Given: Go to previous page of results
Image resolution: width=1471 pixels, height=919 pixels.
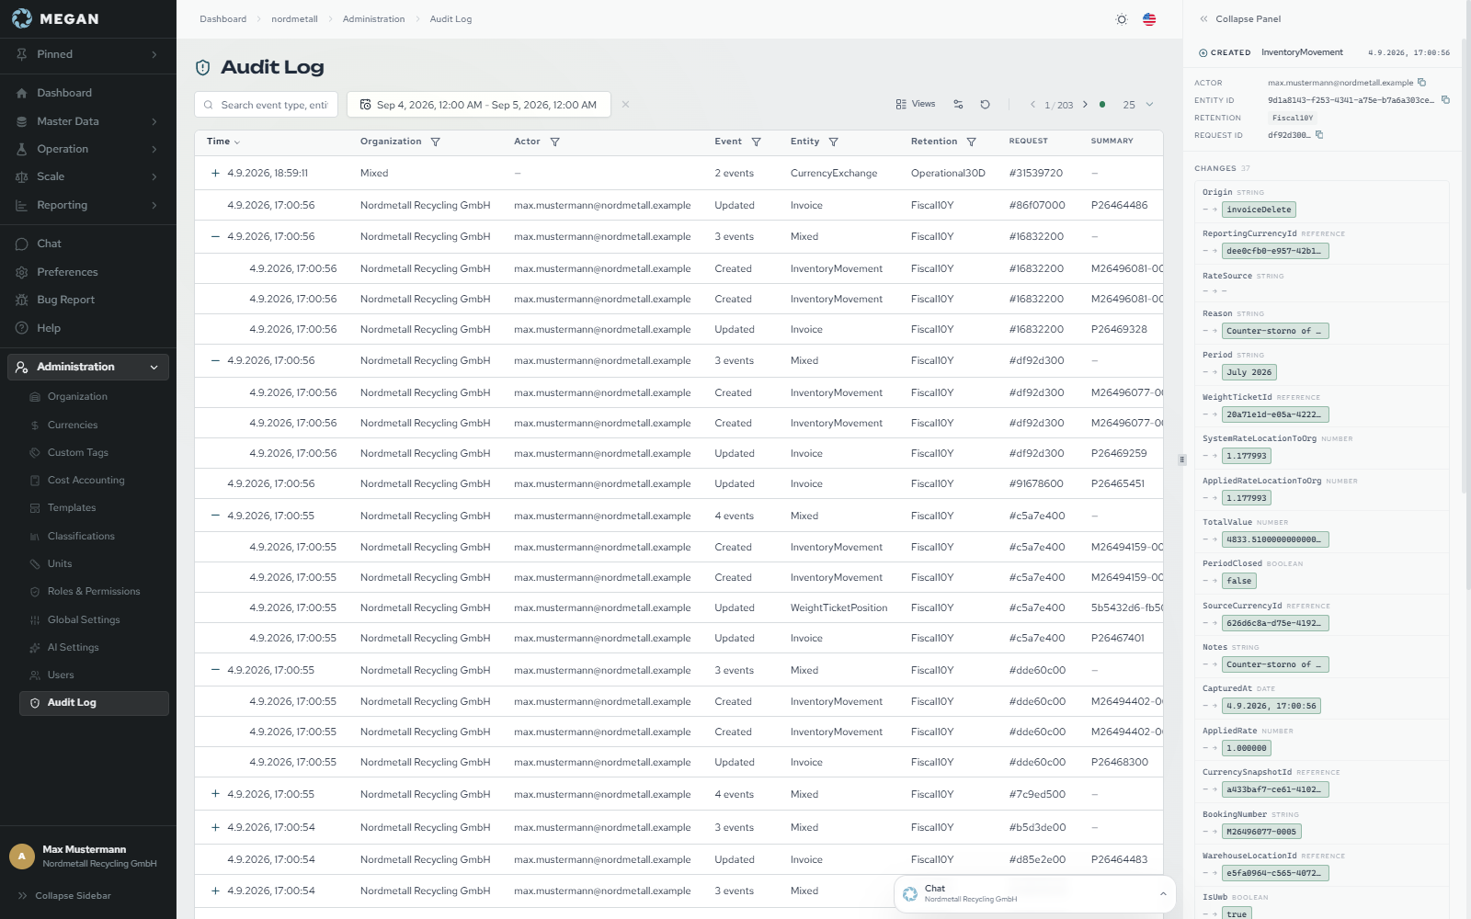Looking at the screenshot, I should coord(1032,105).
